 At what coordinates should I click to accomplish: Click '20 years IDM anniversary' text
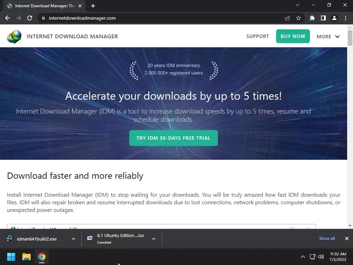(174, 65)
